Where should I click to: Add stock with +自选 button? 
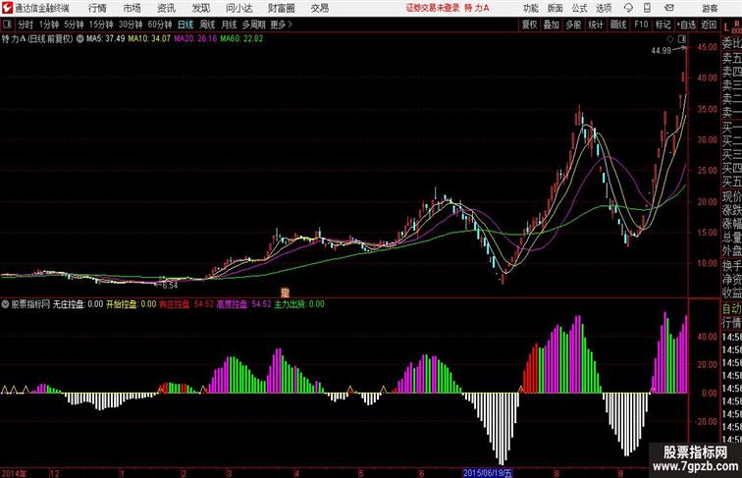(x=686, y=25)
